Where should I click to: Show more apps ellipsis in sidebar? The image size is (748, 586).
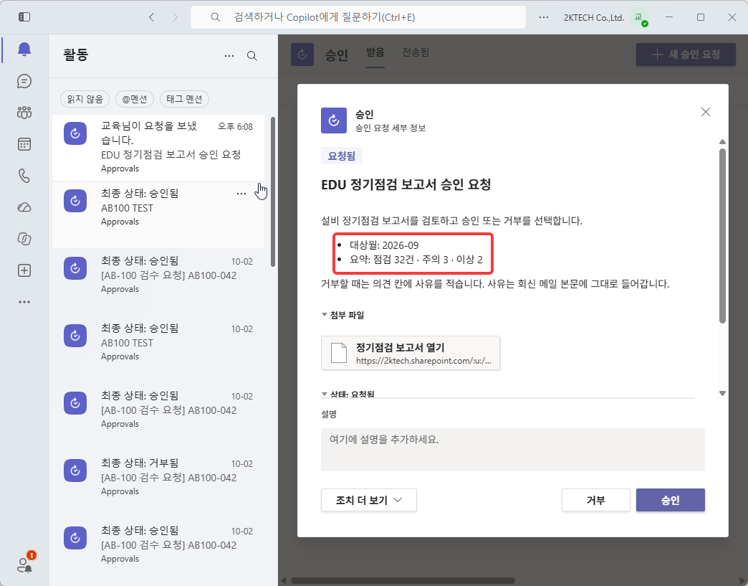[24, 302]
